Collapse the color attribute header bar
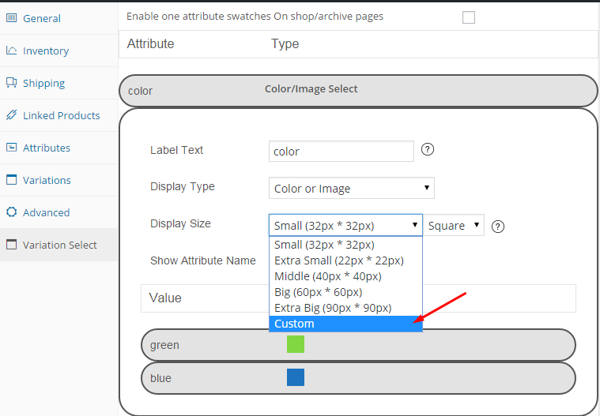 pos(357,90)
